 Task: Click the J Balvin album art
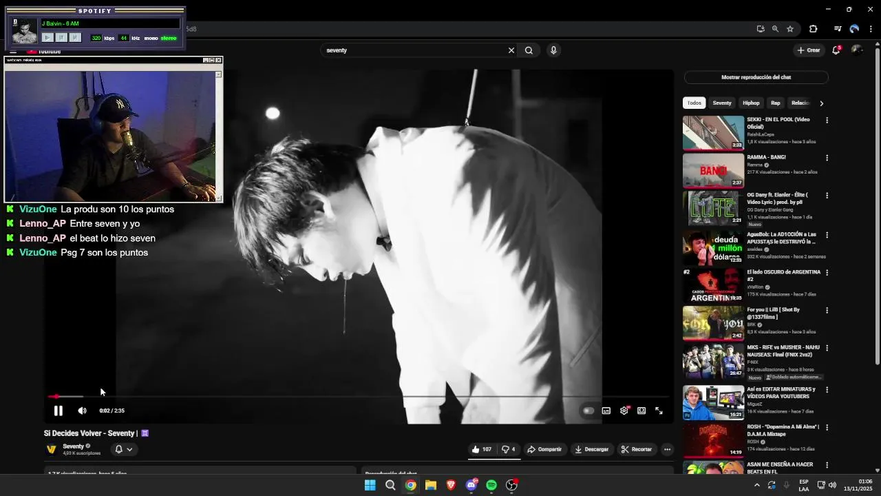(x=25, y=32)
